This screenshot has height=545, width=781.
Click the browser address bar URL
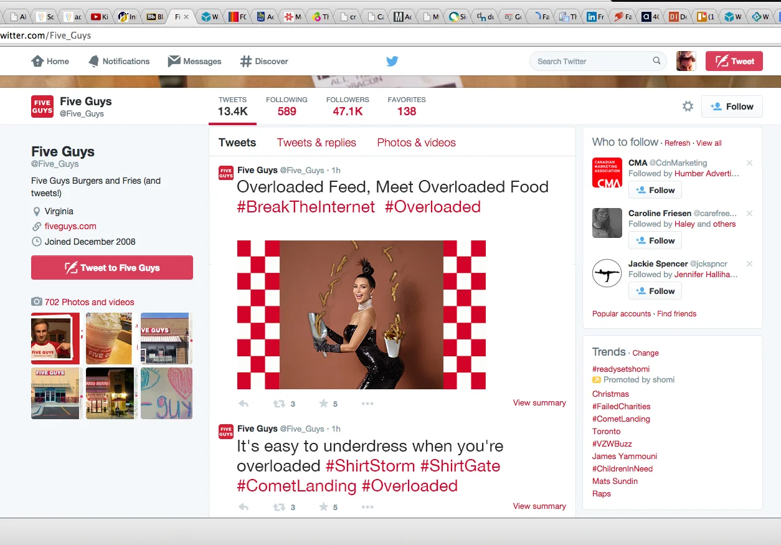[45, 36]
